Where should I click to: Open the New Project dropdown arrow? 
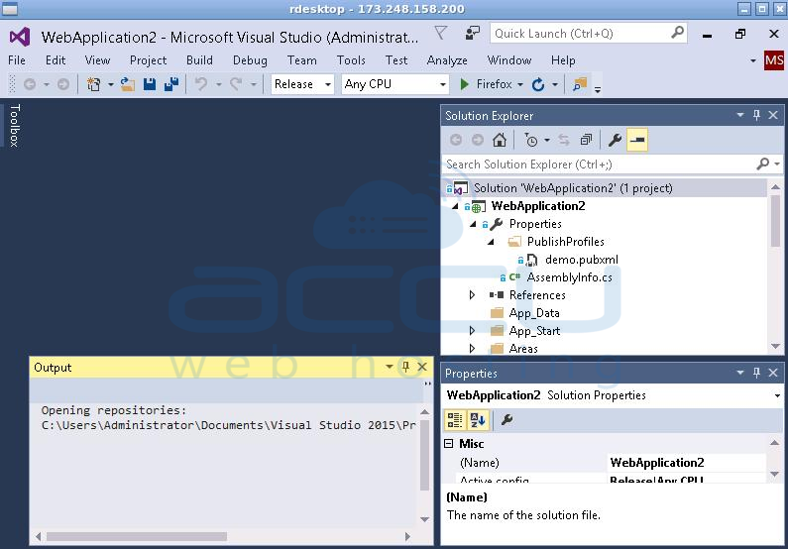click(x=111, y=84)
